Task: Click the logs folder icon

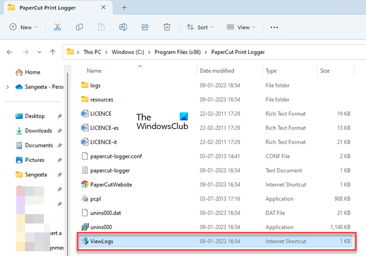Action: [x=85, y=85]
